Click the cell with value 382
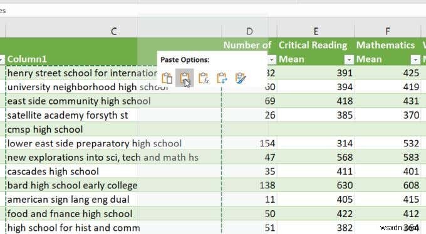 click(x=316, y=228)
